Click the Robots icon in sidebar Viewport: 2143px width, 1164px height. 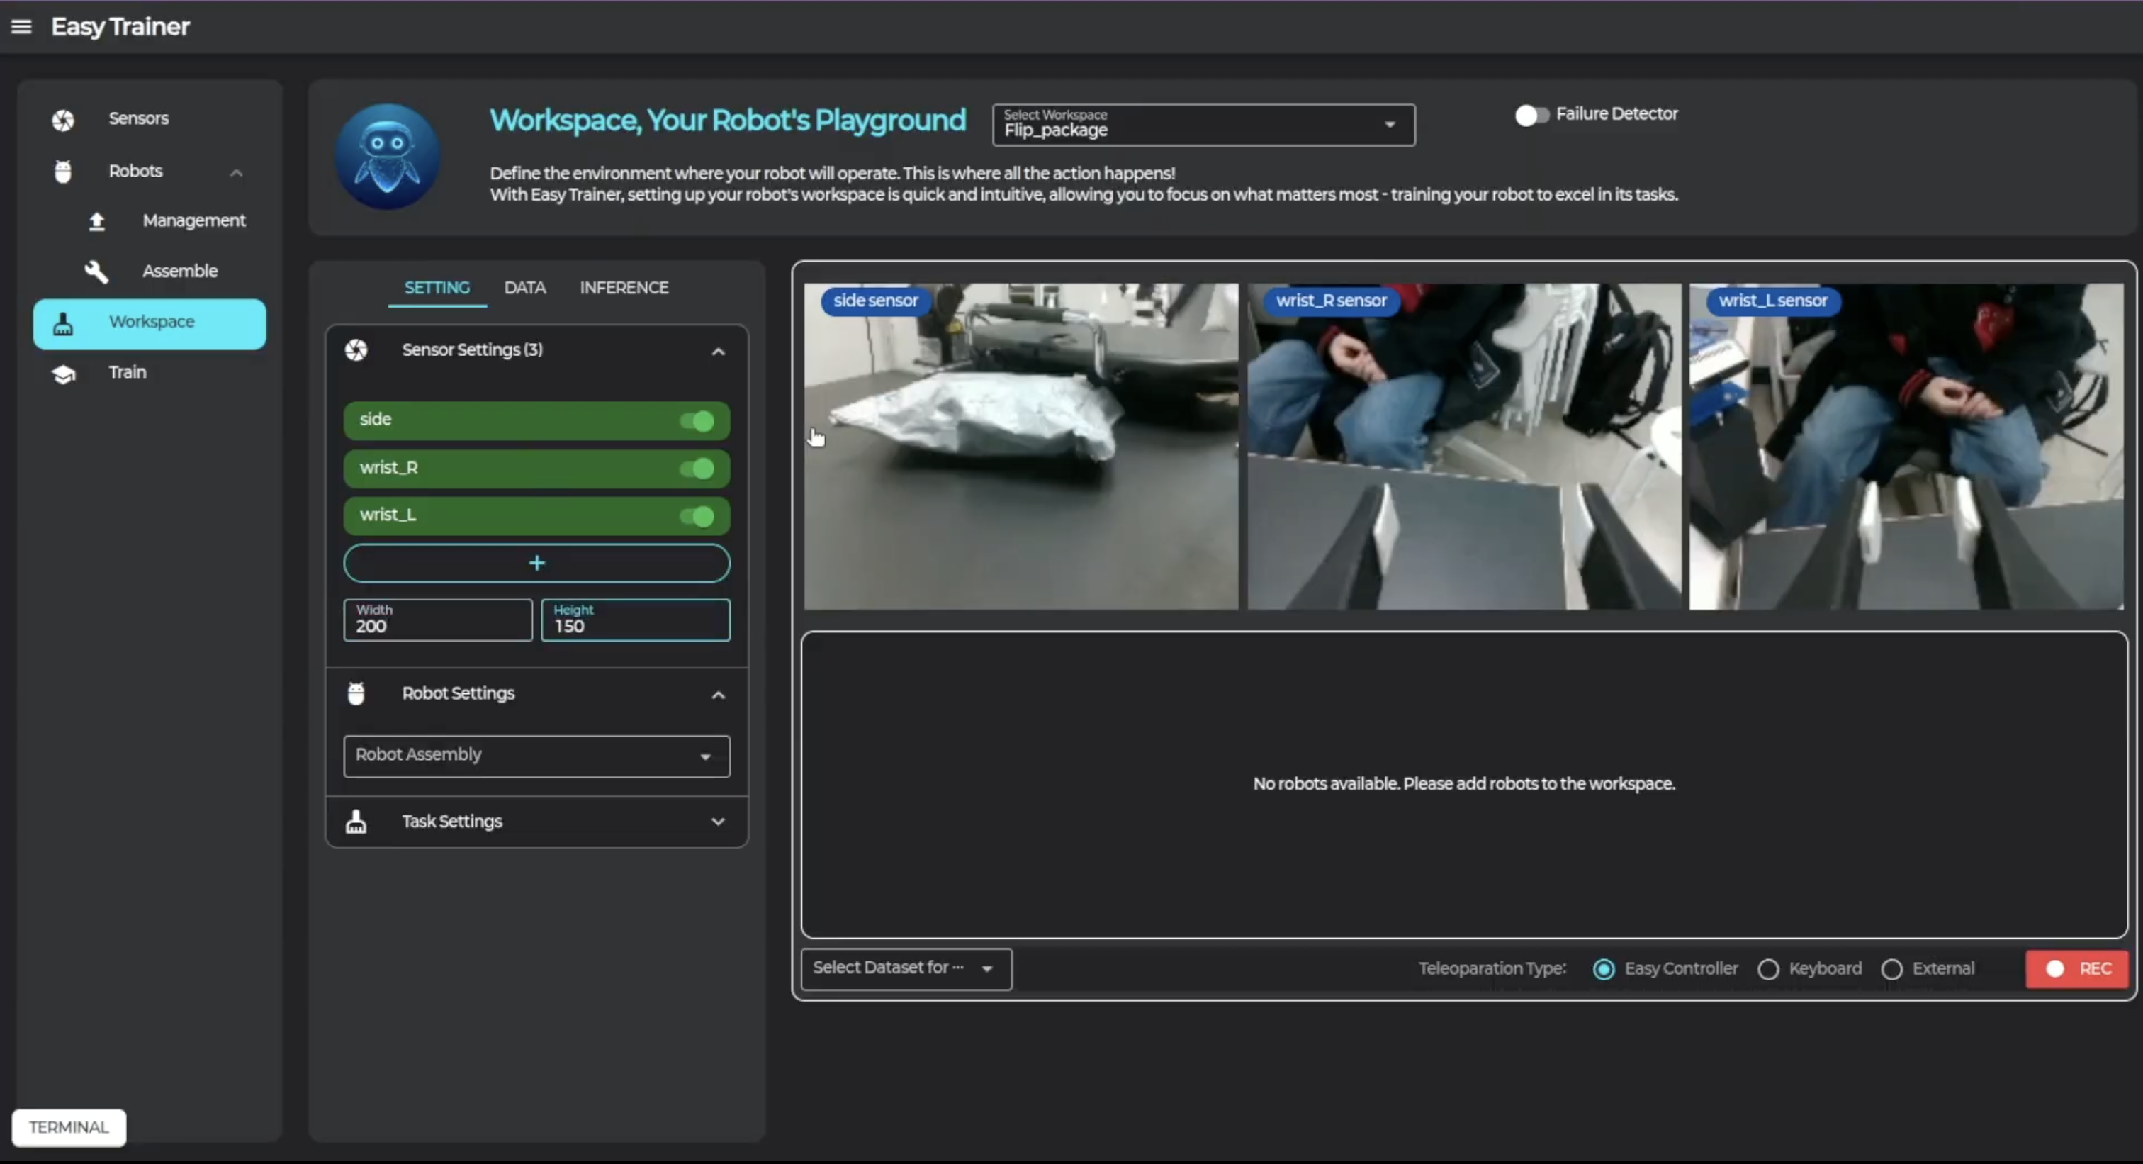click(x=63, y=172)
